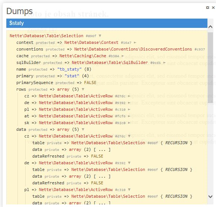Image resolution: width=216 pixels, height=207 pixels.
Task: Click the "stat" primary value
Action: pyautogui.click(x=72, y=76)
